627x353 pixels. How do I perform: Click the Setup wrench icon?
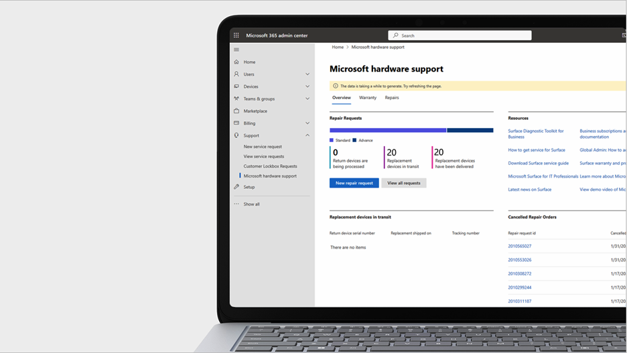point(236,187)
